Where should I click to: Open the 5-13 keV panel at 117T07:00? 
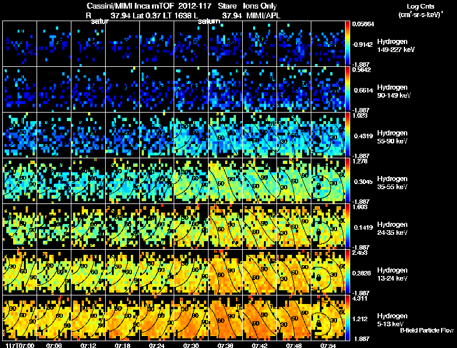click(x=20, y=318)
